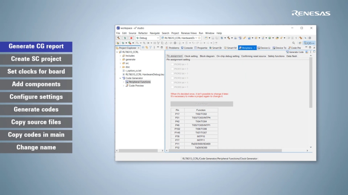
Task: Click the Generate Code button
Action: 295,52
